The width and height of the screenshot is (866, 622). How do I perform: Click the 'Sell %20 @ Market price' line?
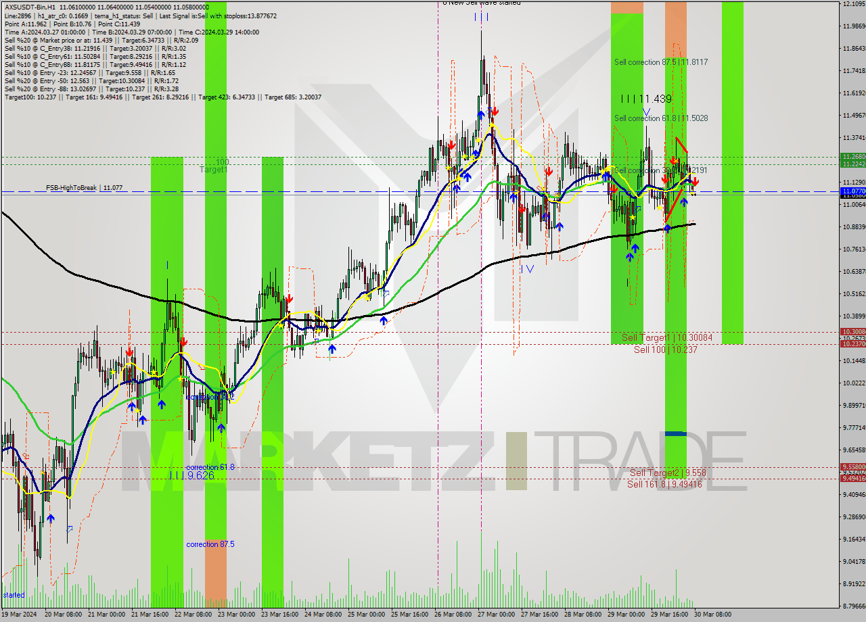pyautogui.click(x=101, y=40)
